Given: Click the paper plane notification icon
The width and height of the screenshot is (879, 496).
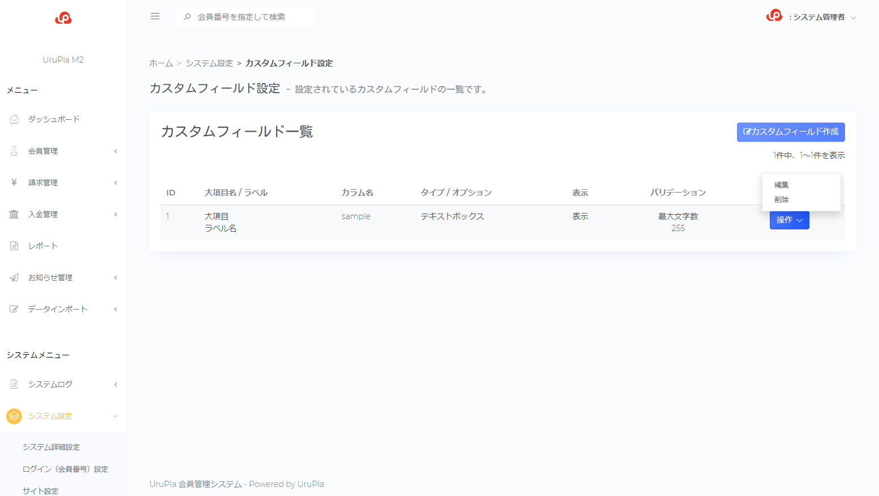Looking at the screenshot, I should point(14,277).
